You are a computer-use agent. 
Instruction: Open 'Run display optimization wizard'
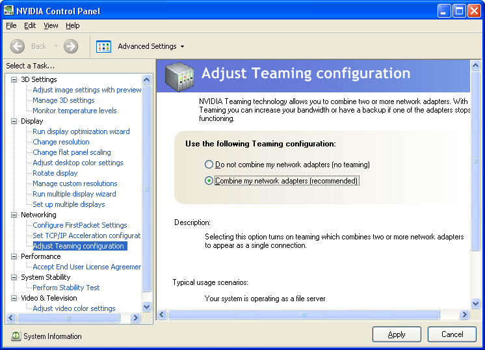(81, 131)
